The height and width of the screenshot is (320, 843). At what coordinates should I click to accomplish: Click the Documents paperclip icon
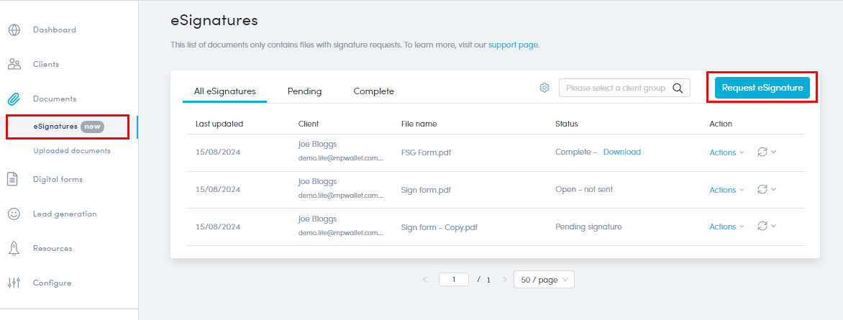(x=14, y=99)
